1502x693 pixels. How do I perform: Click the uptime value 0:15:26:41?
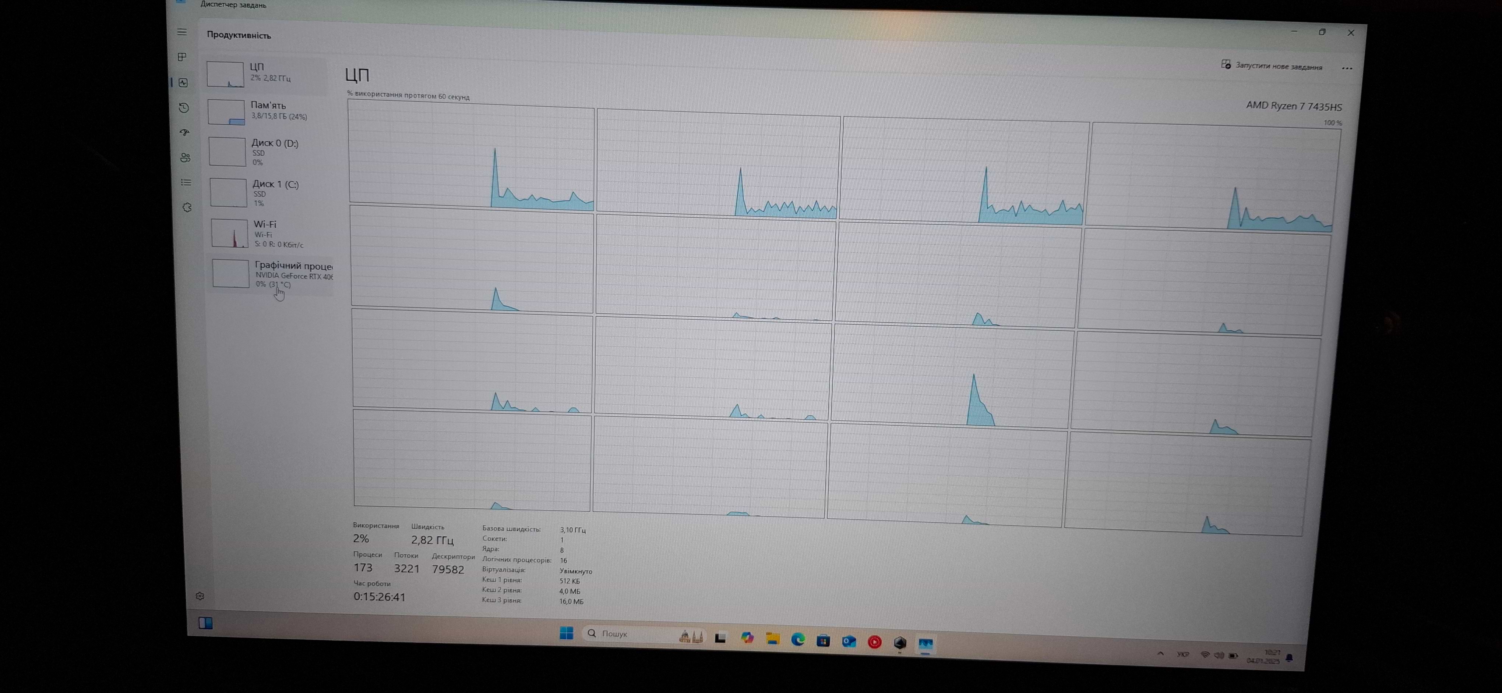(379, 597)
